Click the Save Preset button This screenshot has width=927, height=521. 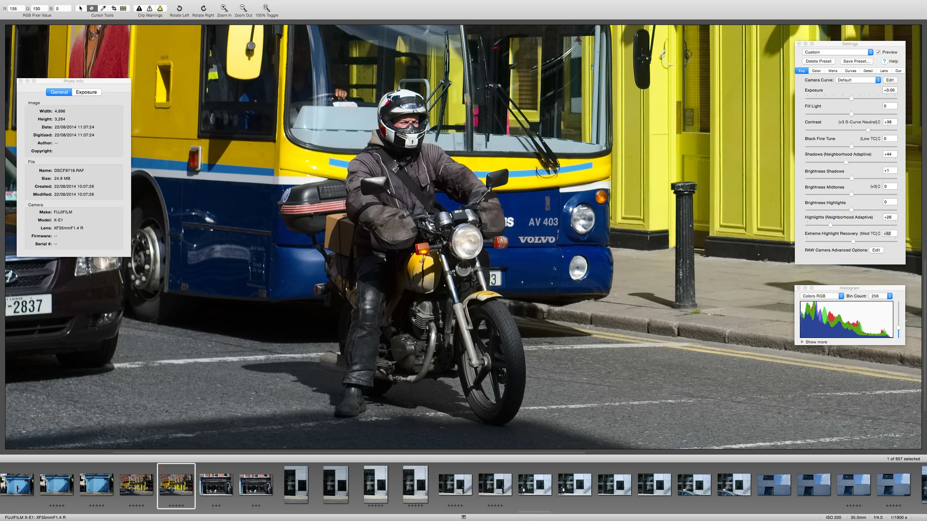click(x=856, y=62)
